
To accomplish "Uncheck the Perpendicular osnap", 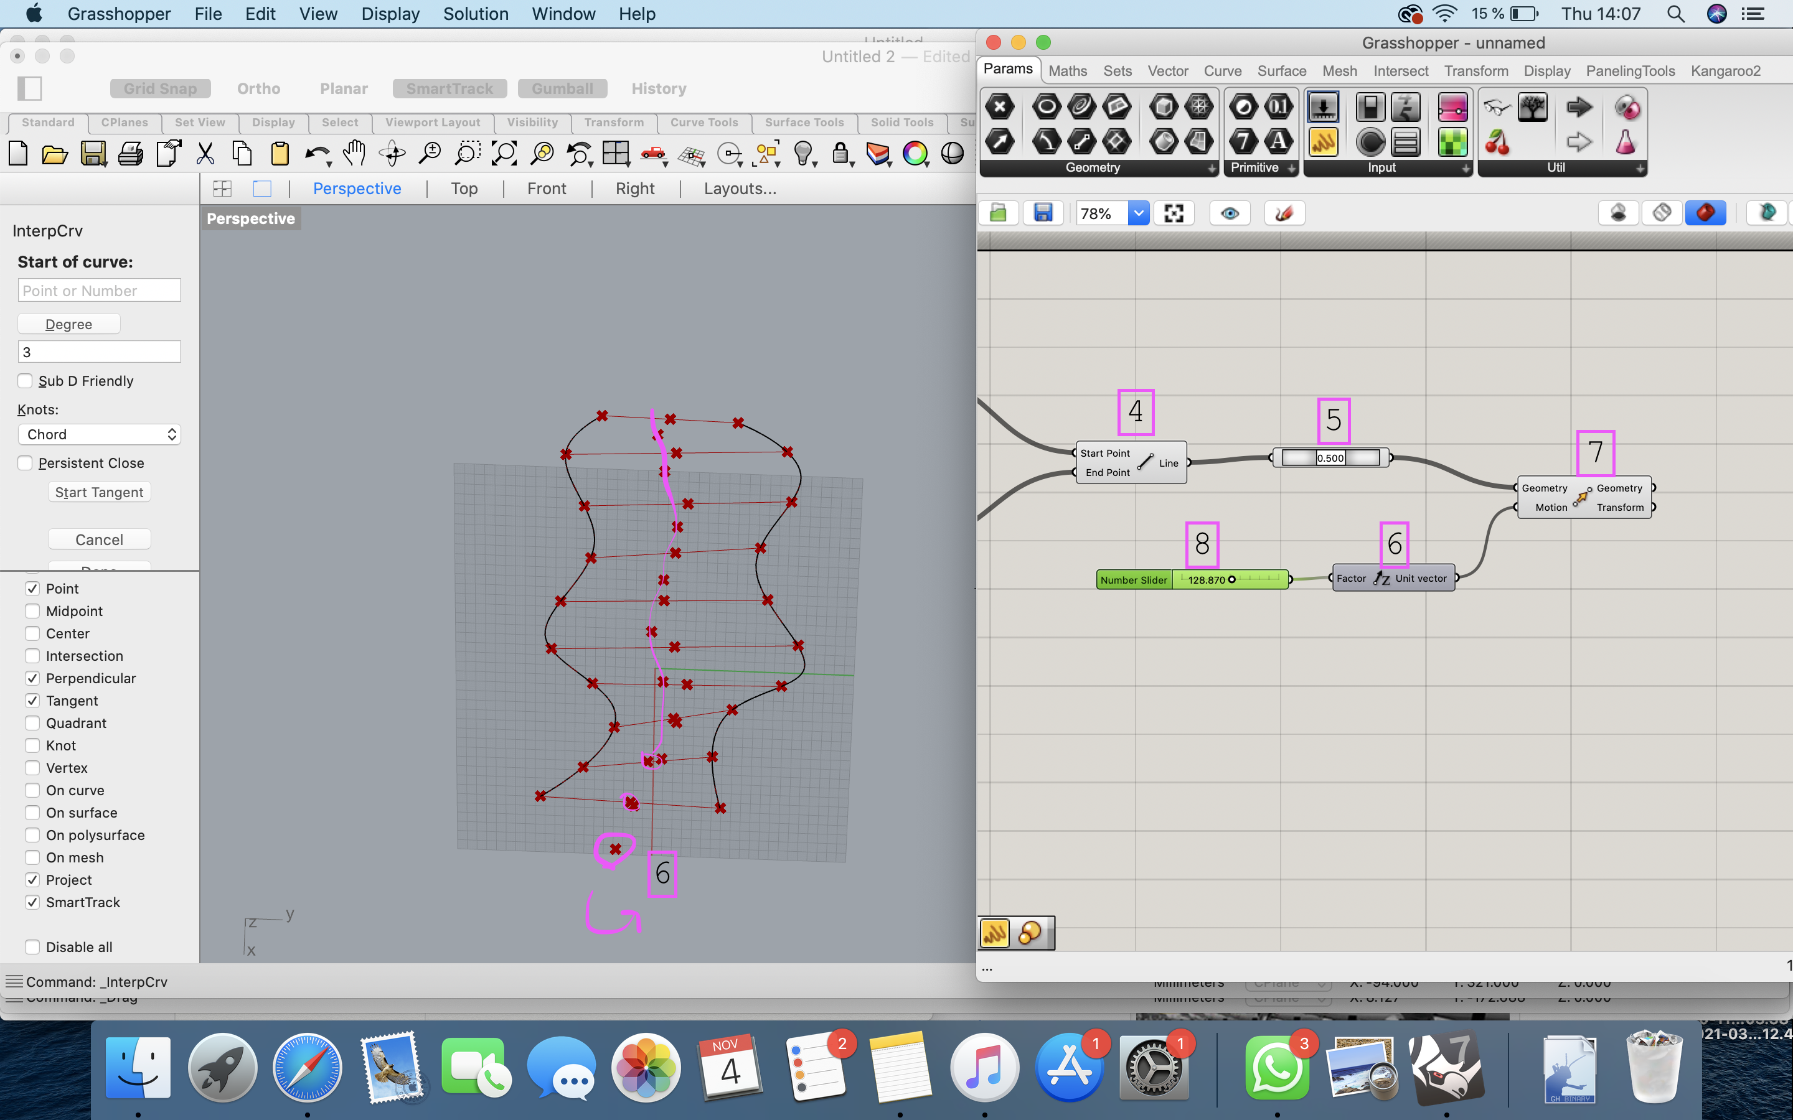I will click(x=32, y=678).
